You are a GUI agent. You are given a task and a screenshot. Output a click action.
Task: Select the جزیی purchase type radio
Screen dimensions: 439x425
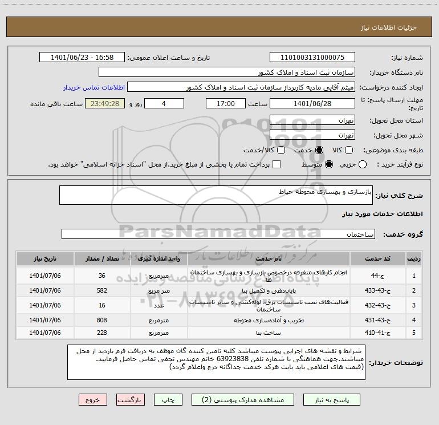(x=363, y=164)
